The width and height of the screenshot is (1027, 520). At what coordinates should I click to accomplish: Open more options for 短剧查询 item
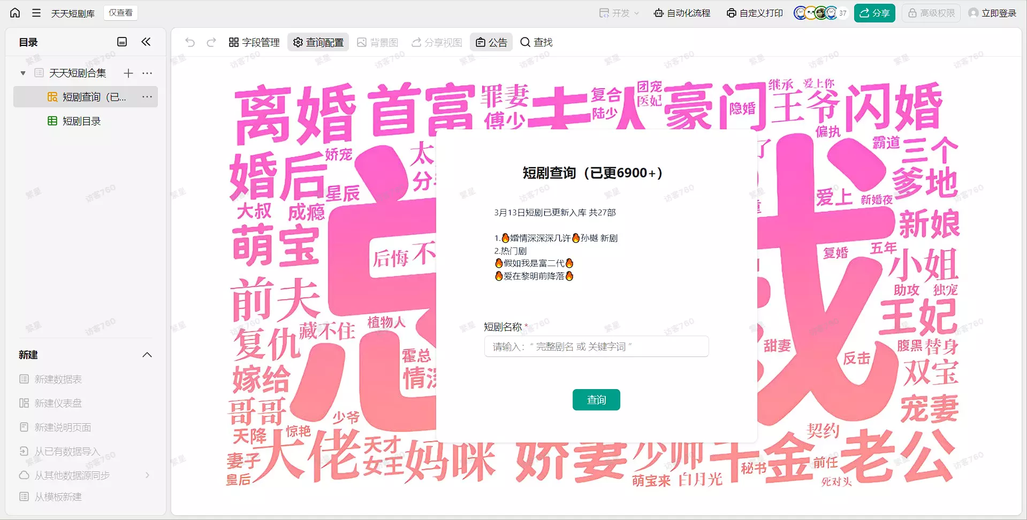[147, 97]
